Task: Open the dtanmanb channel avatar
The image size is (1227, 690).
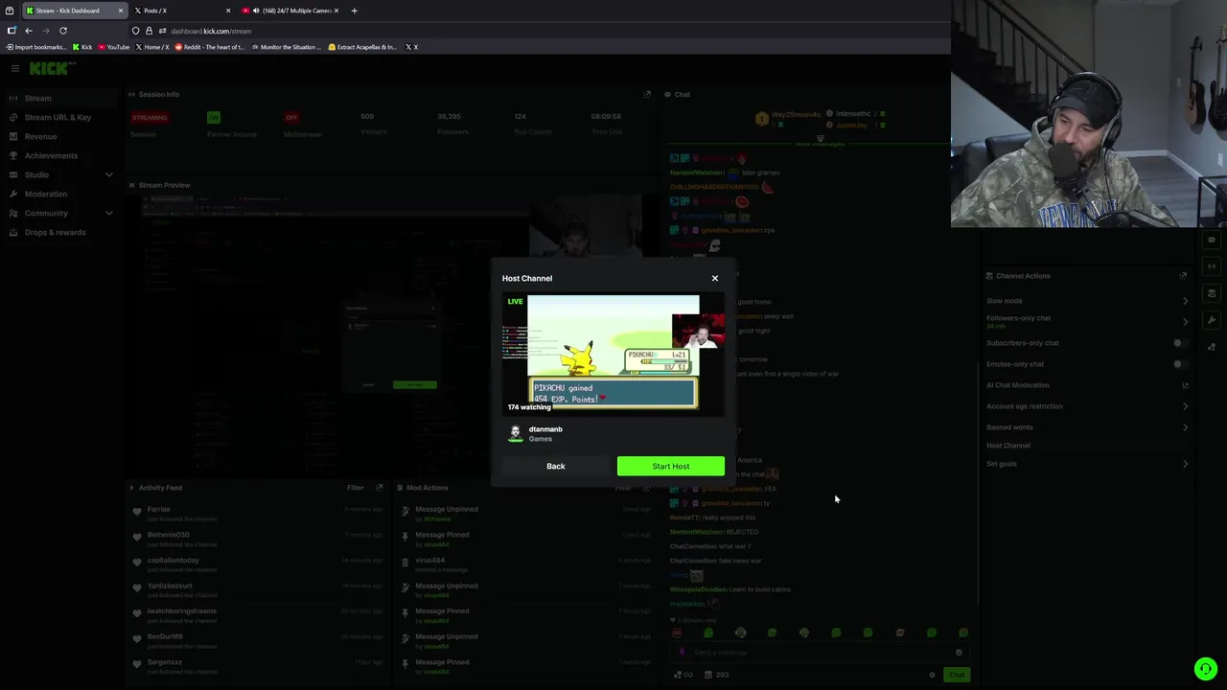Action: [x=516, y=434]
